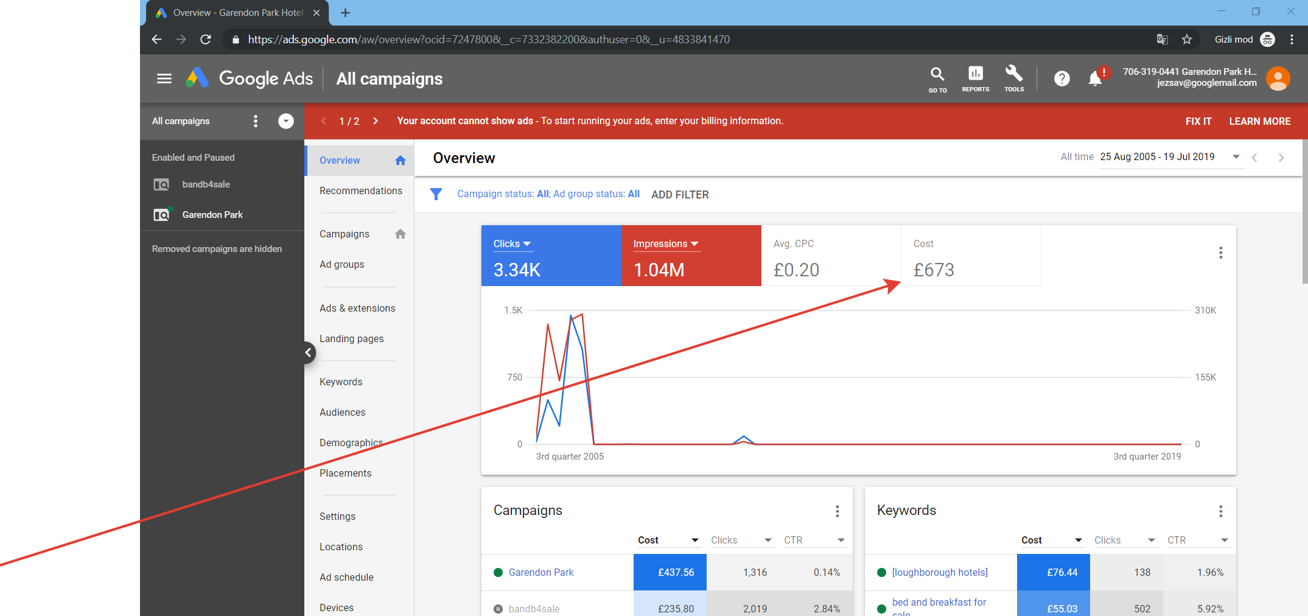Collapse the All campaigns panel arrow
The height and width of the screenshot is (616, 1308).
286,121
